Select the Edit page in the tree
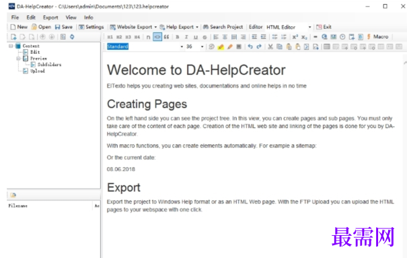 pyautogui.click(x=35, y=53)
